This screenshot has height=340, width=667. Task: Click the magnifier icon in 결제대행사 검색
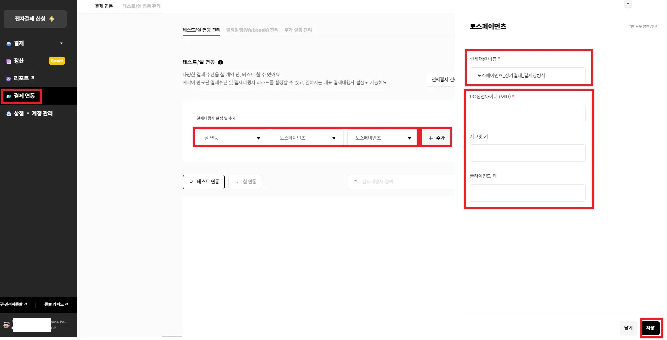356,182
